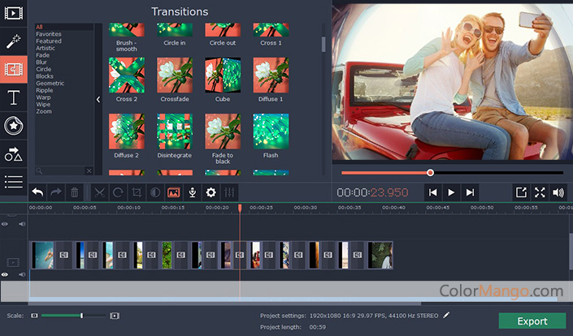Open the Callouts shapes panel
The height and width of the screenshot is (336, 573).
point(13,153)
